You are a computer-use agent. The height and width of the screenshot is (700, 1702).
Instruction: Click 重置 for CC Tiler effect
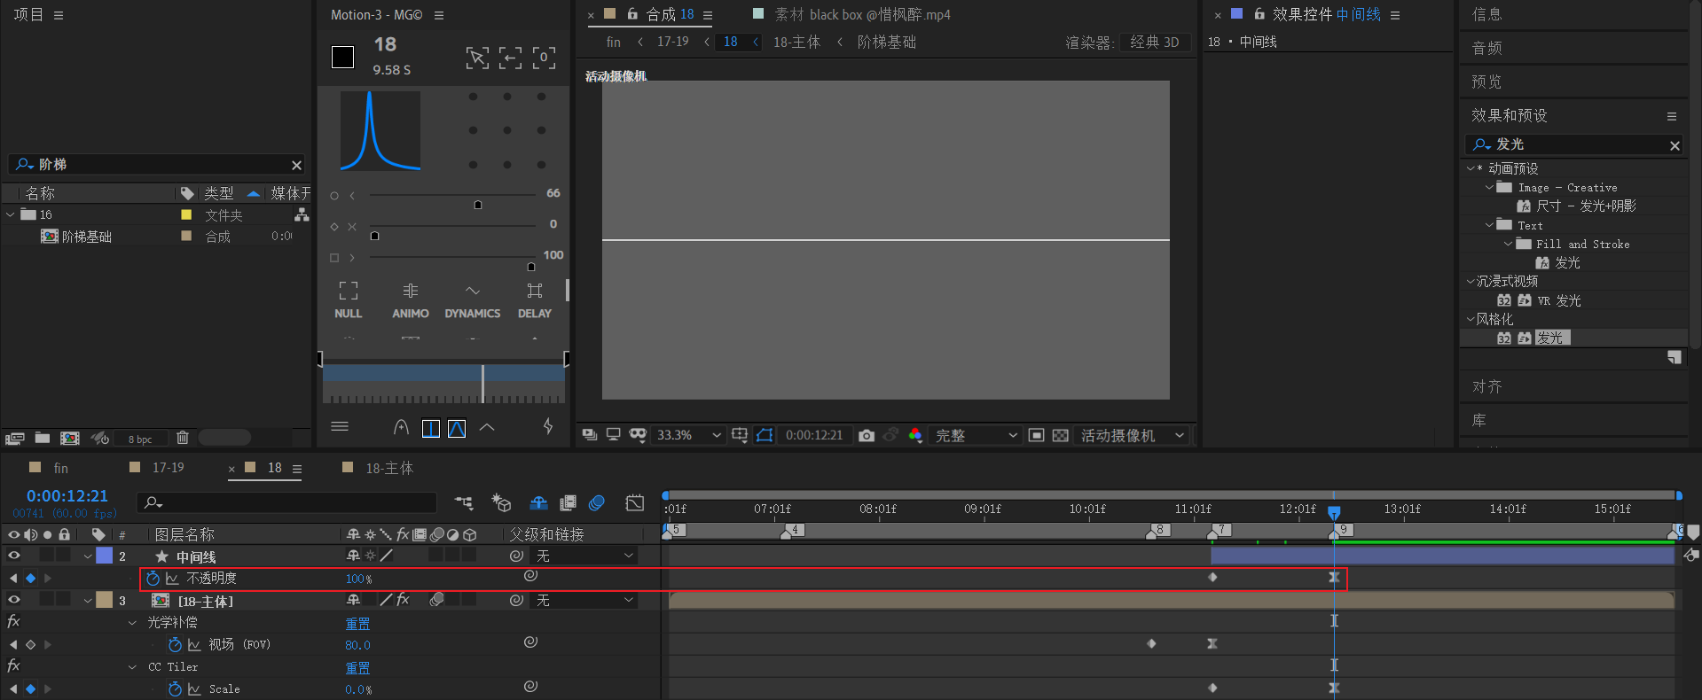point(357,667)
